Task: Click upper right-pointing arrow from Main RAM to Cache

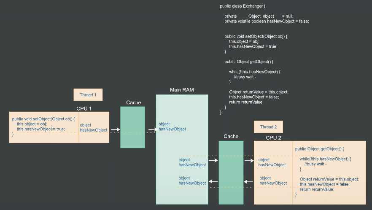Action: click(213, 161)
